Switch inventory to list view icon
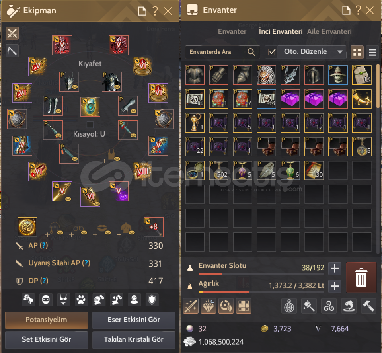The width and height of the screenshot is (382, 353). click(x=372, y=52)
